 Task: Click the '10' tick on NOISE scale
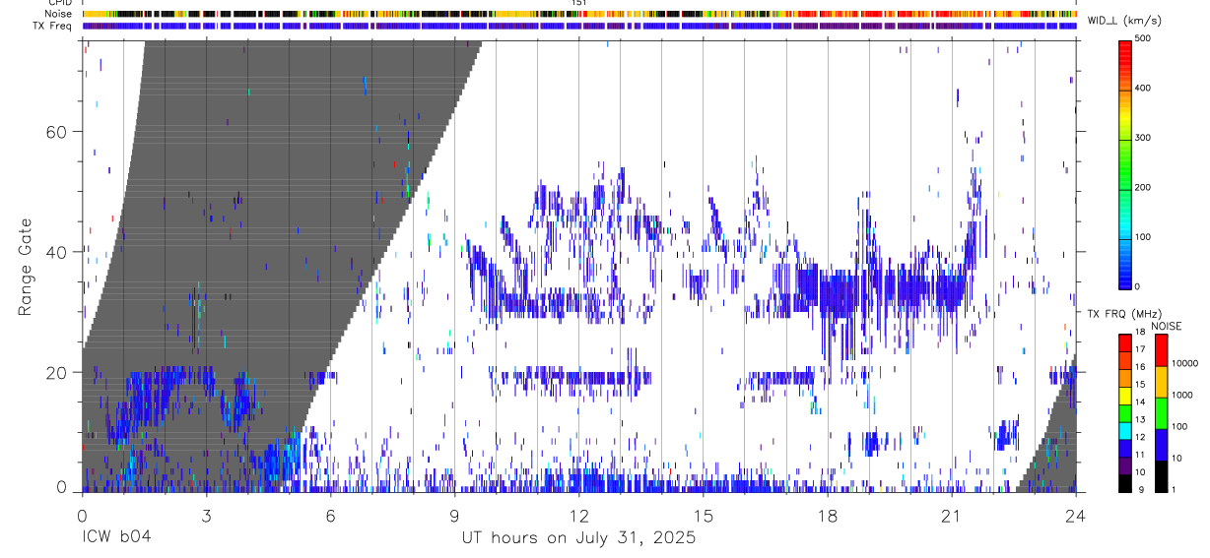[1177, 458]
